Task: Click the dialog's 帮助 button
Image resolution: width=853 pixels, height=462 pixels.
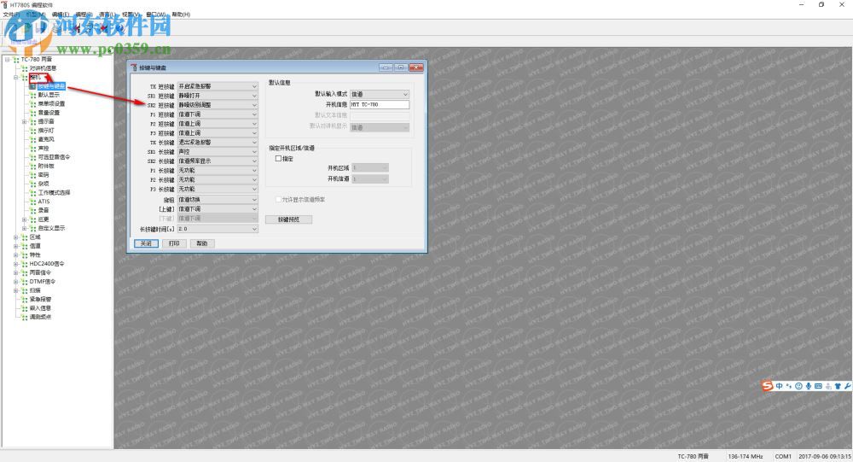Action: click(x=202, y=243)
